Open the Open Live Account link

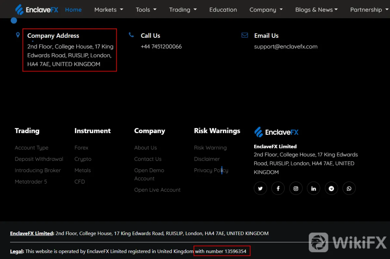(157, 190)
